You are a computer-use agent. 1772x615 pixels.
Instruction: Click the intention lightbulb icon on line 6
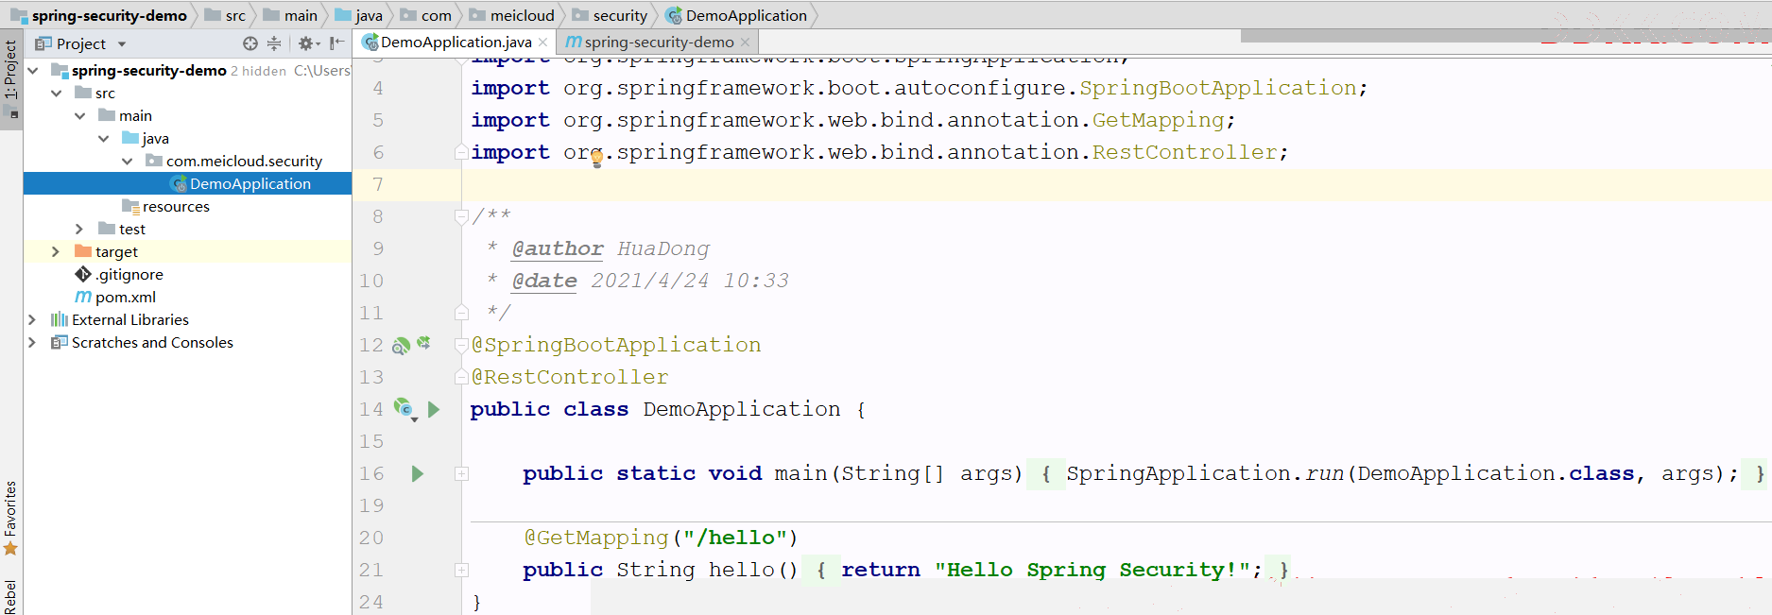point(597,159)
